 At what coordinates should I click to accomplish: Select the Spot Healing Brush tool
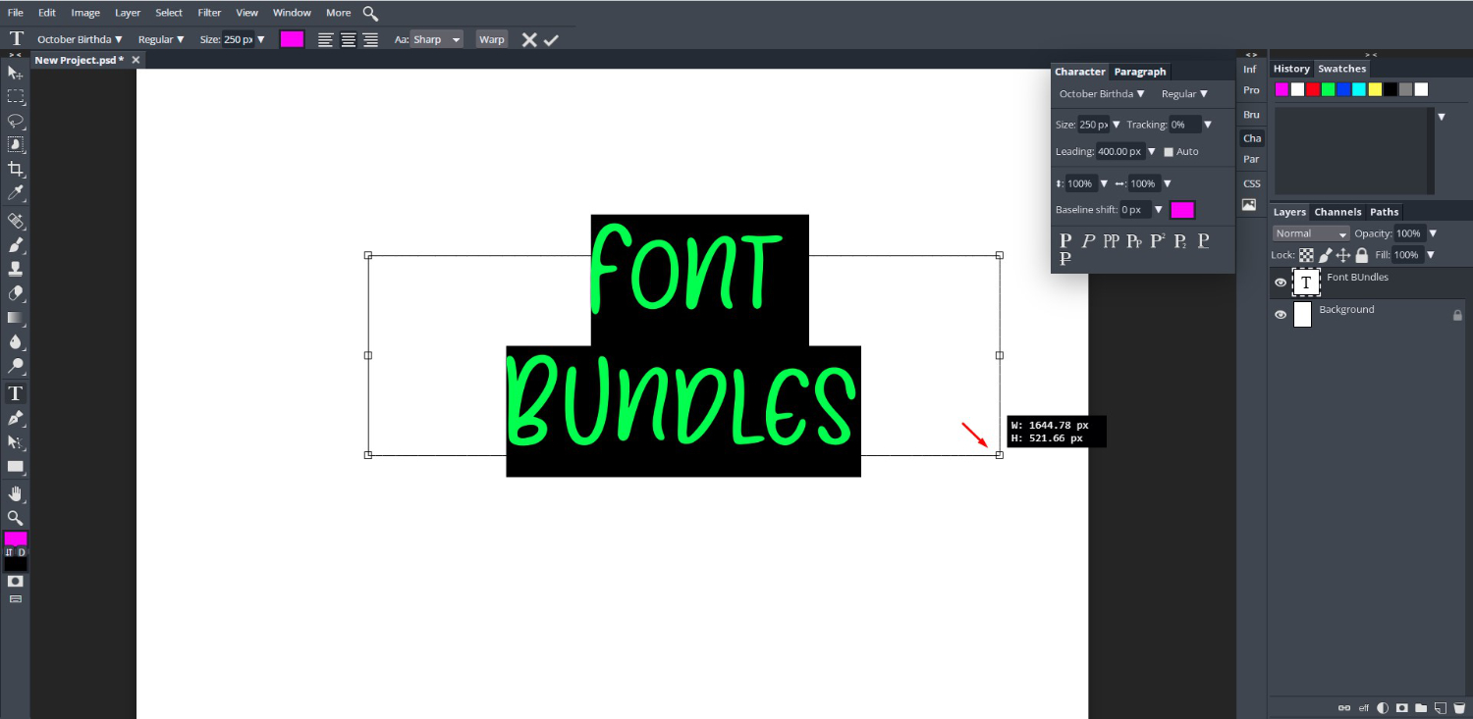(x=16, y=221)
